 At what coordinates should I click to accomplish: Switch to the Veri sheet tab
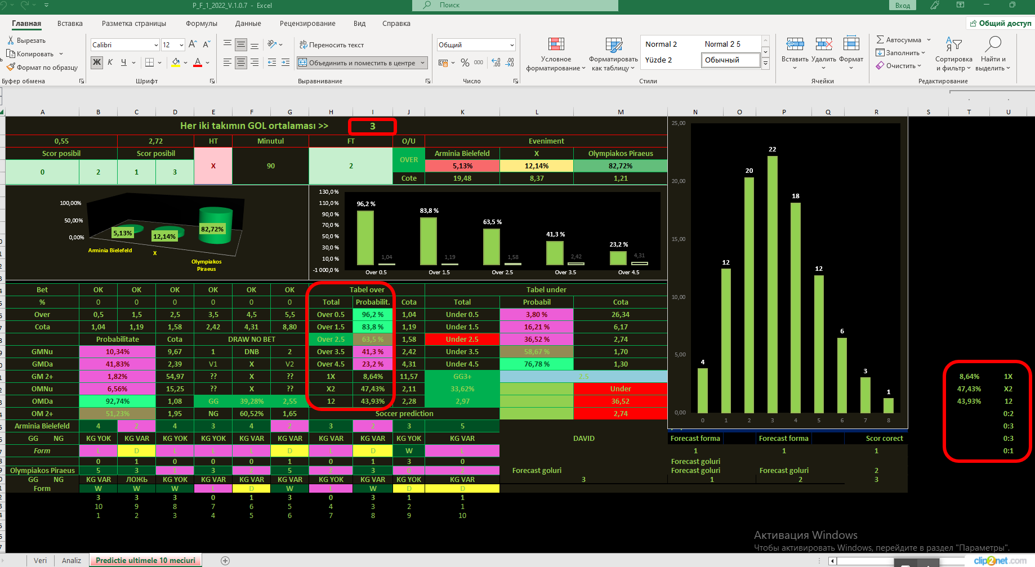[x=40, y=560]
